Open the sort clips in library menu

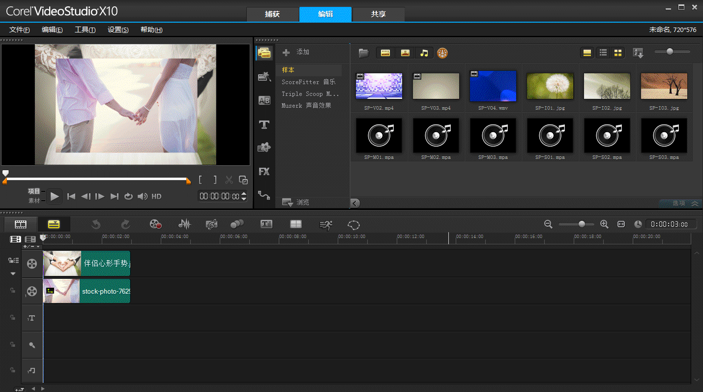[638, 53]
